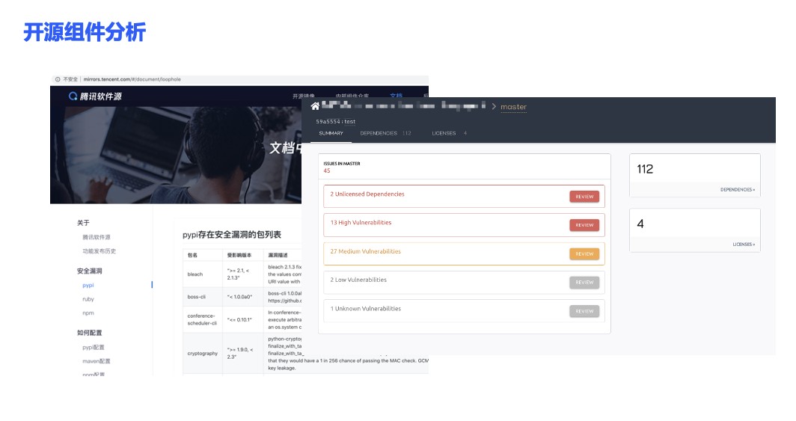Select npm under 安全漏洞

pos(88,313)
